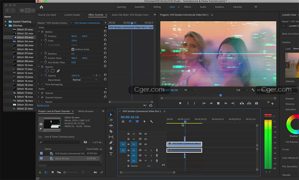Switch to the Editing workspace

click(157, 7)
